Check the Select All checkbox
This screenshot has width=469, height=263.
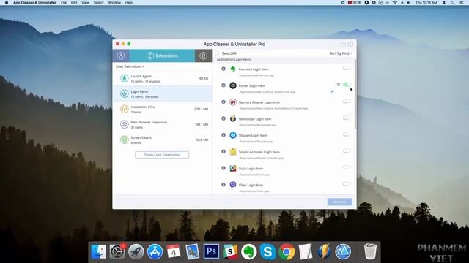point(218,53)
